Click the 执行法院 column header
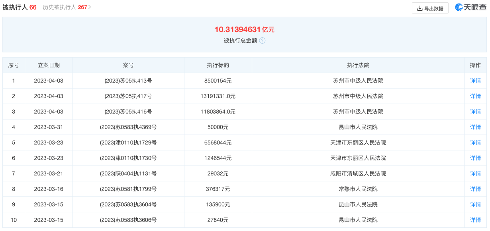The height and width of the screenshot is (231, 490). click(x=358, y=65)
